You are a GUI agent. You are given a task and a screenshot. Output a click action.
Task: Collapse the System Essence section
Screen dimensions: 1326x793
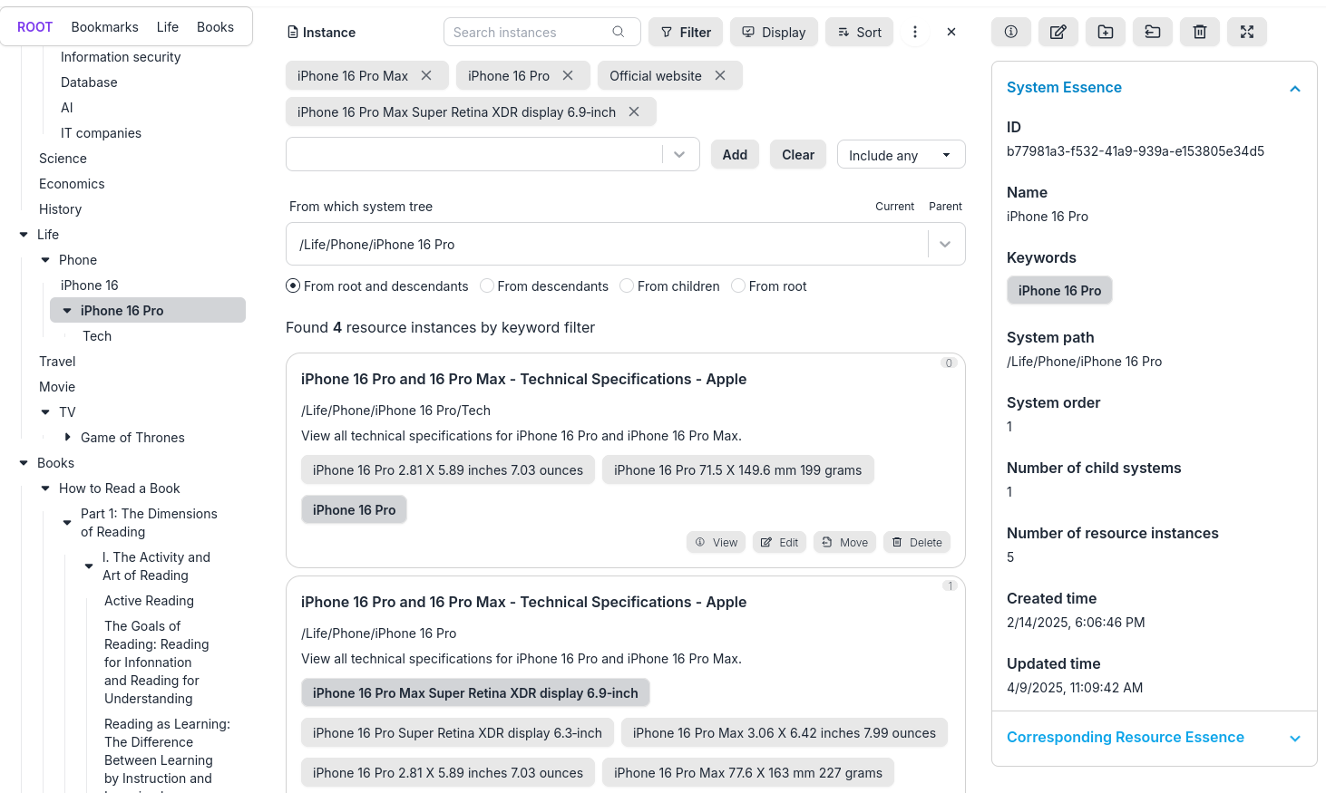pos(1295,88)
